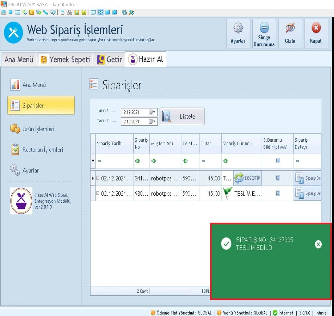The image size is (334, 316).
Task: Click the Hazır Al module logo in sidebar
Action: pos(21,201)
